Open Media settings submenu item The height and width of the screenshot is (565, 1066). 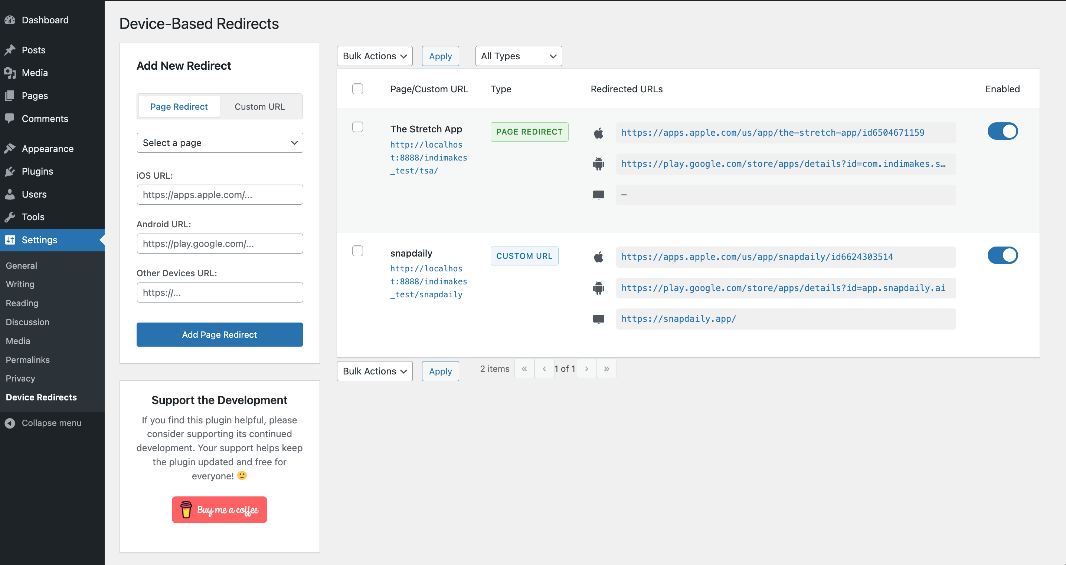point(18,341)
